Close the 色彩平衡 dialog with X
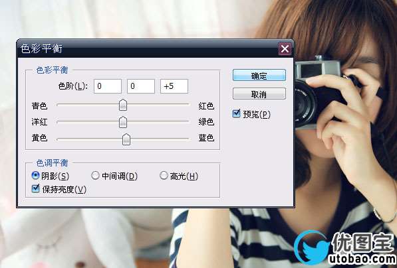Image resolution: width=397 pixels, height=268 pixels. (285, 48)
